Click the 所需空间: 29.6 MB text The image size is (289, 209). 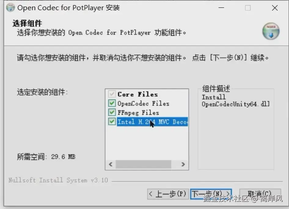(x=46, y=157)
